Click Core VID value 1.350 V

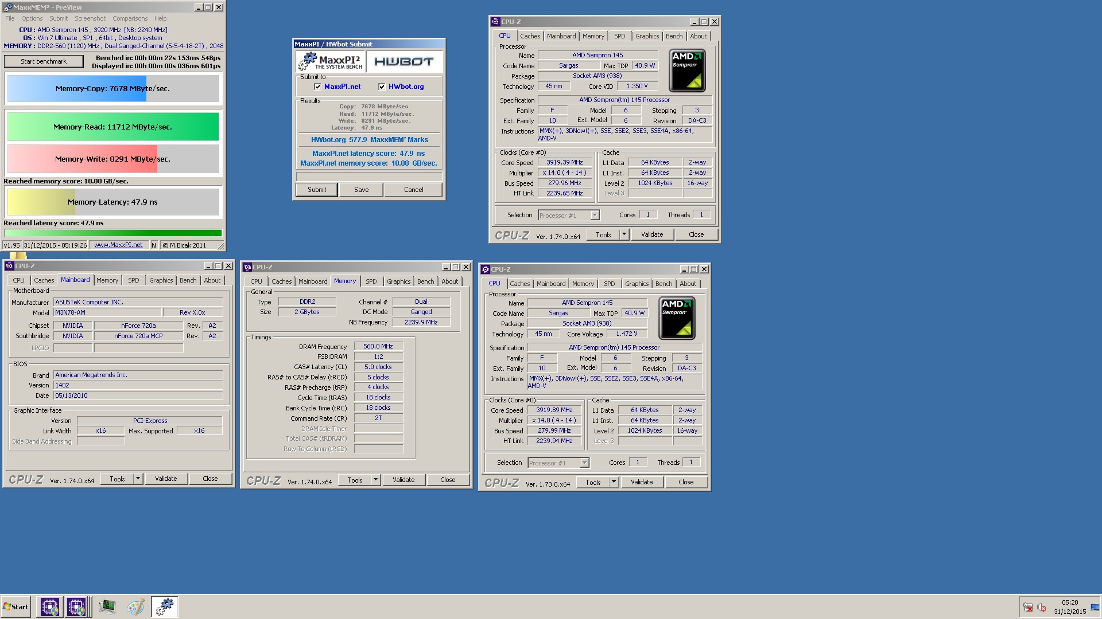(x=637, y=86)
